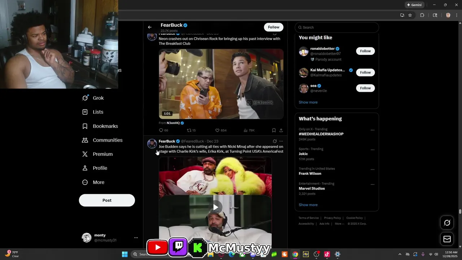Image resolution: width=462 pixels, height=260 pixels.
Task: Like the Neon post with 654 likes
Action: [x=221, y=130]
